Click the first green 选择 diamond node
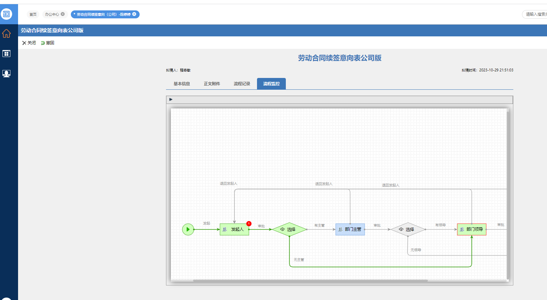Screen dimensions: 547x300 [x=289, y=229]
